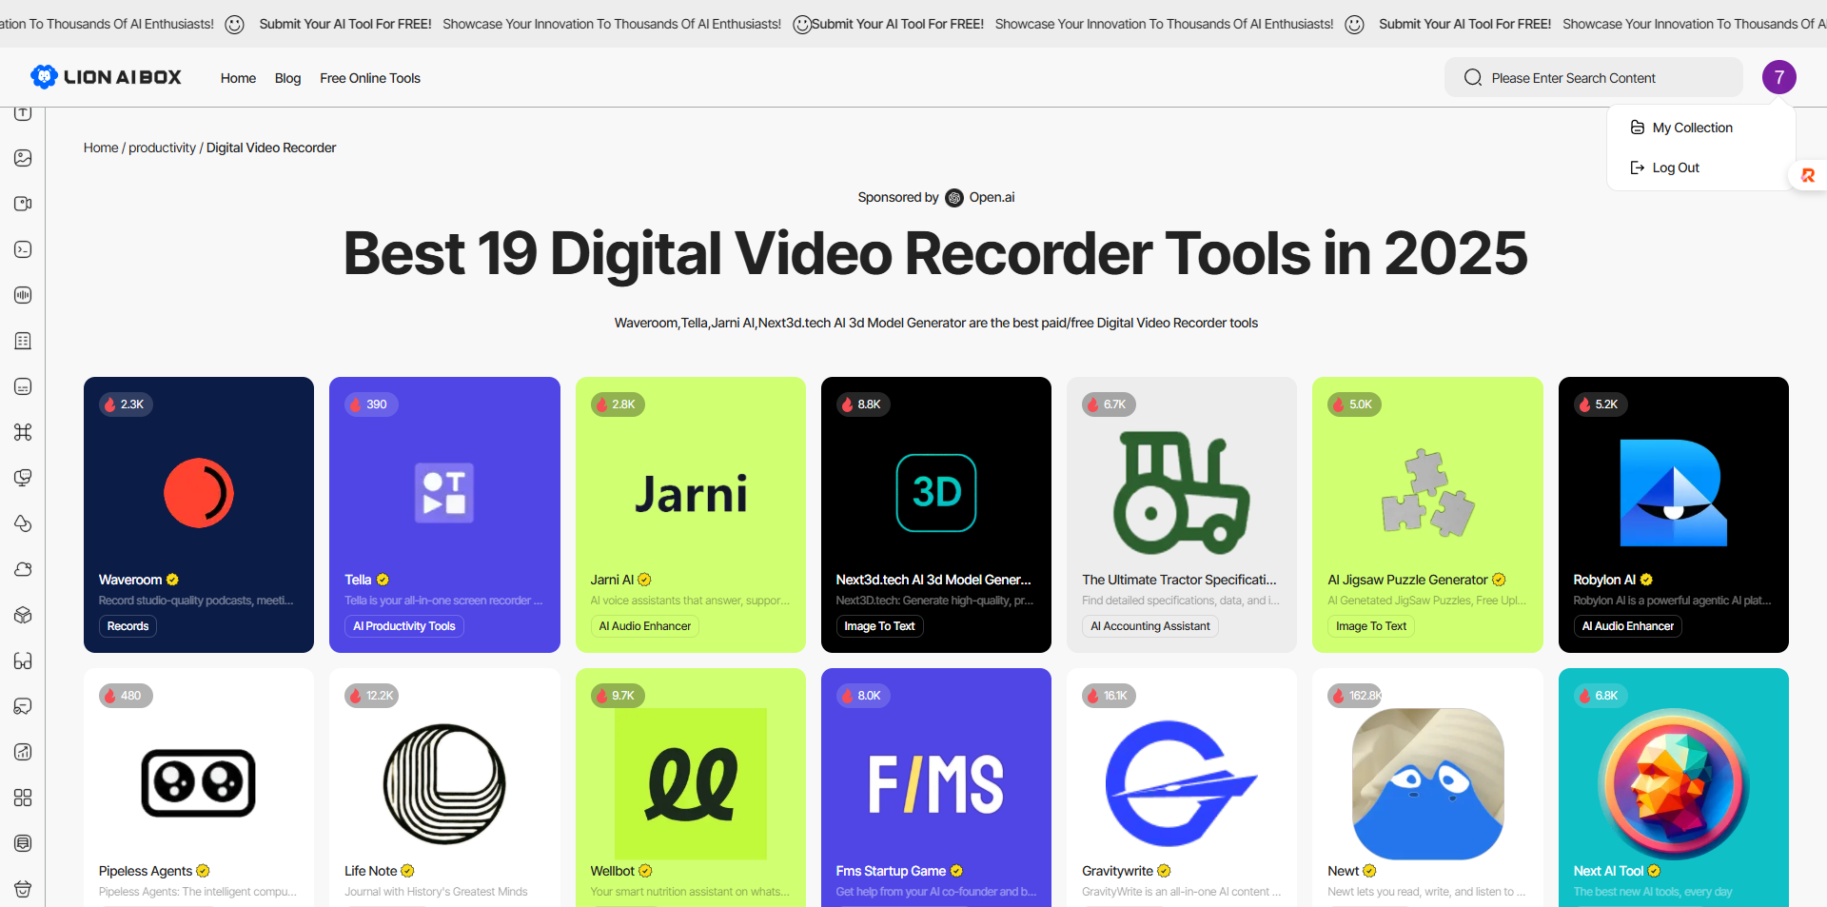1827x907 pixels.
Task: Open the Robylon AI logo thumbnail
Action: pyautogui.click(x=1674, y=493)
